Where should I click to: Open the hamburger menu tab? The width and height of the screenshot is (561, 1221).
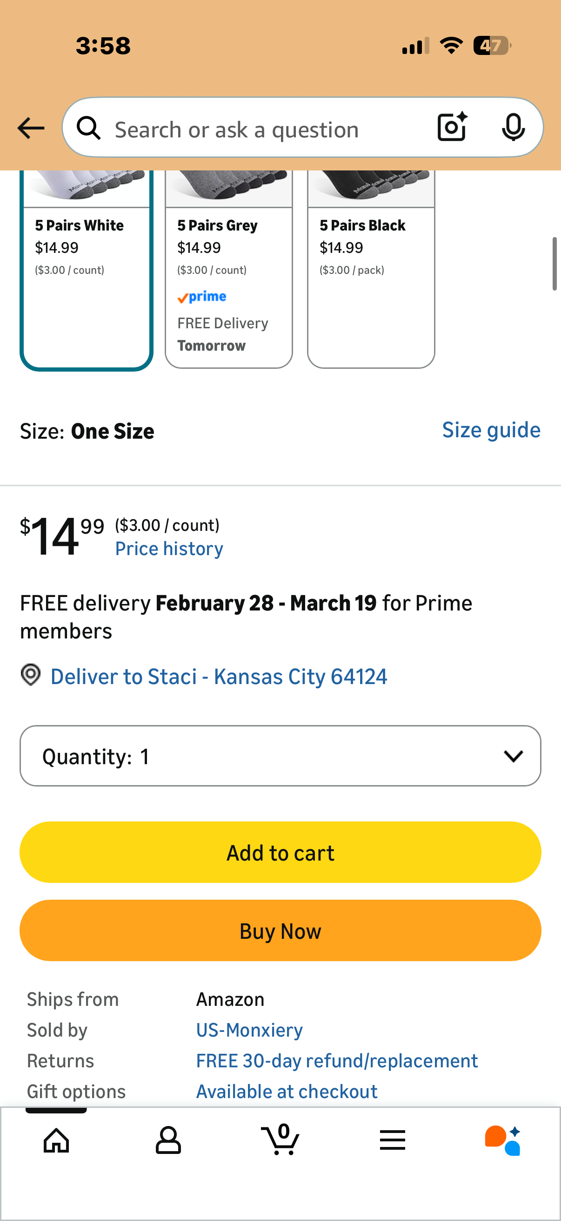[x=392, y=1140]
